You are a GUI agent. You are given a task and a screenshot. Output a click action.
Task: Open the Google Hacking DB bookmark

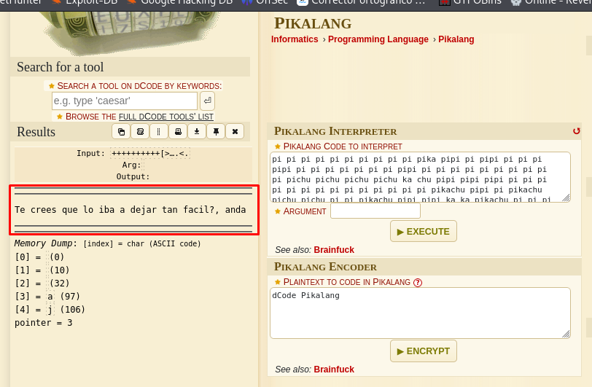(179, 2)
